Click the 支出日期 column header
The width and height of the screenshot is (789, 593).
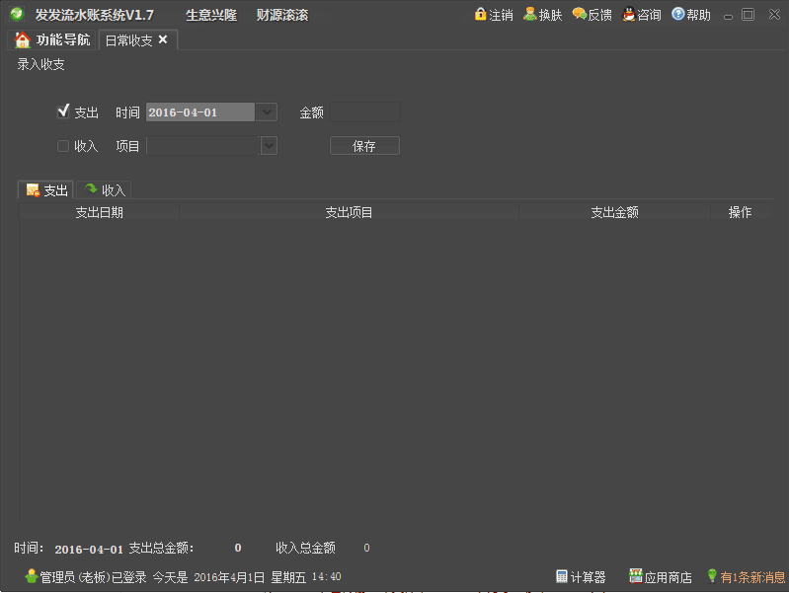99,212
